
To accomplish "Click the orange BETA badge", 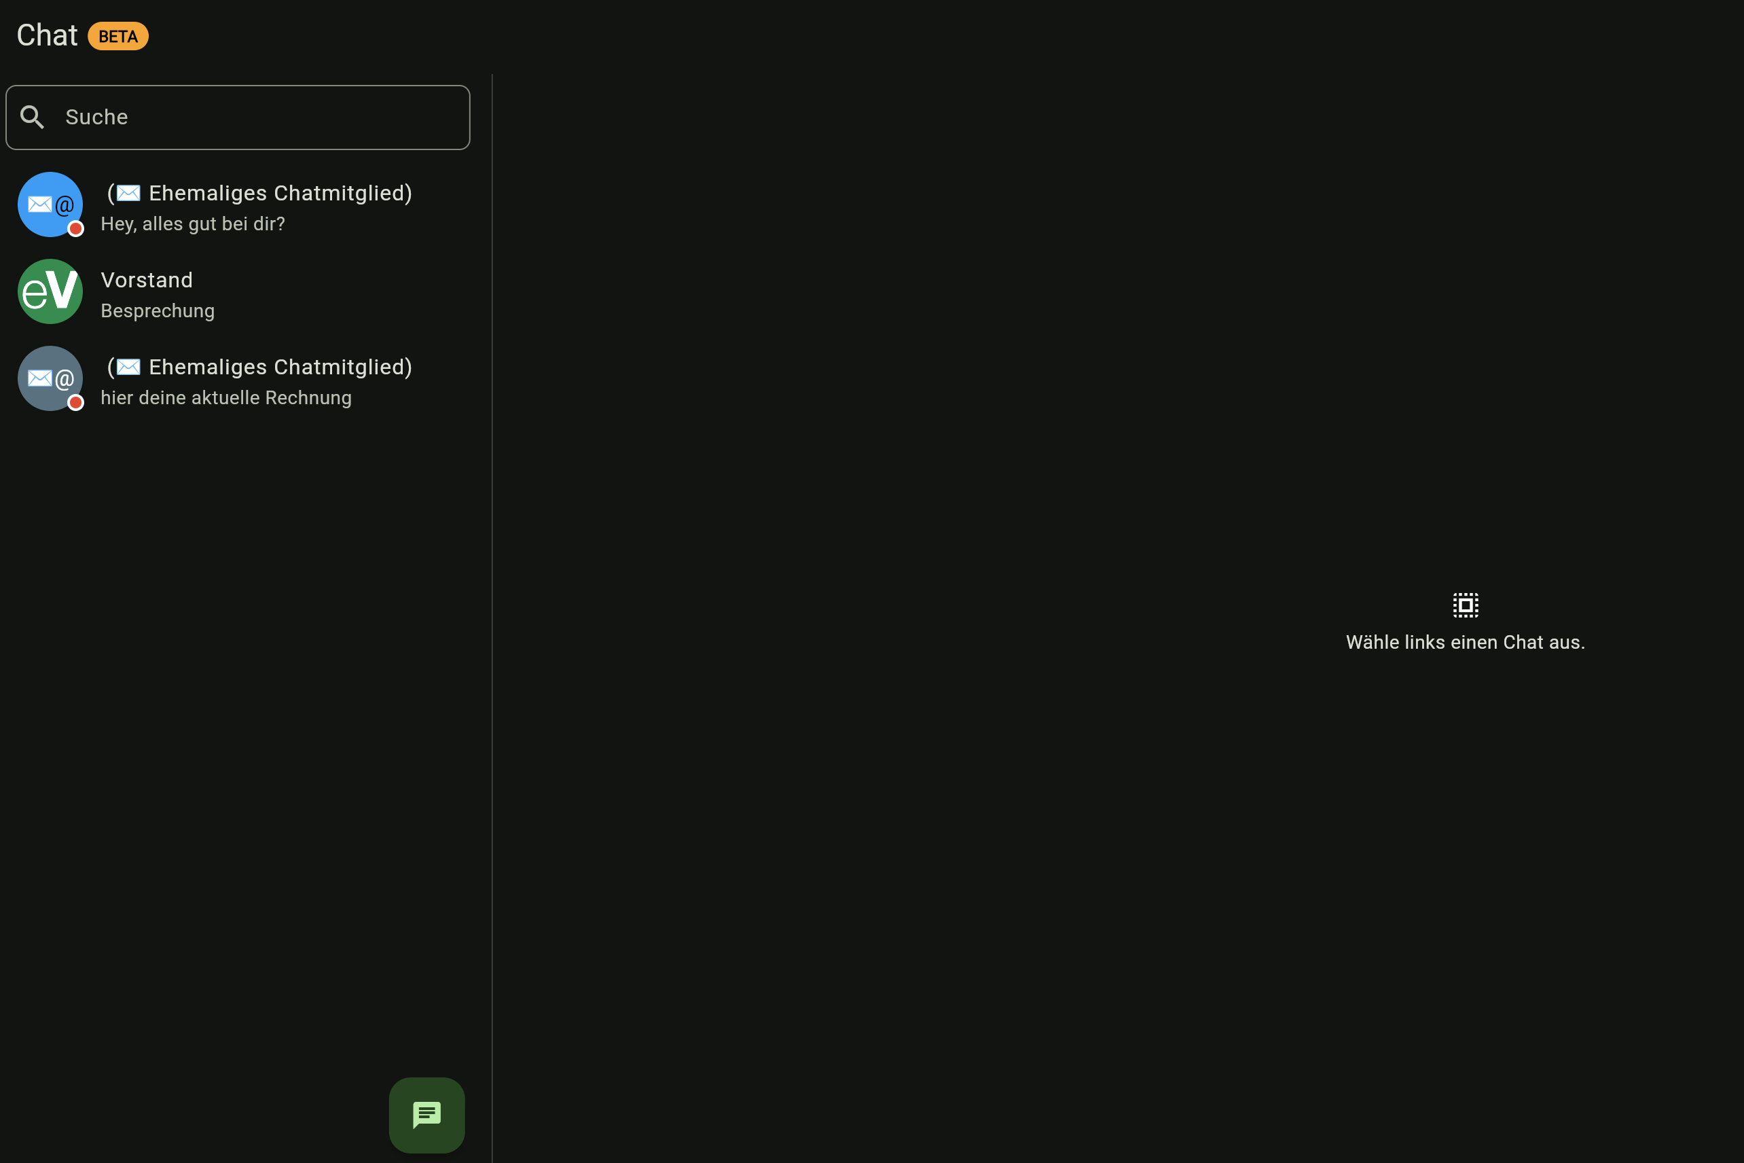I will click(118, 37).
